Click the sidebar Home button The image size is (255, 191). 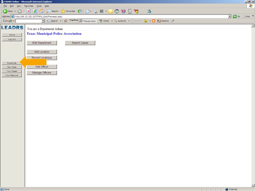(x=12, y=35)
